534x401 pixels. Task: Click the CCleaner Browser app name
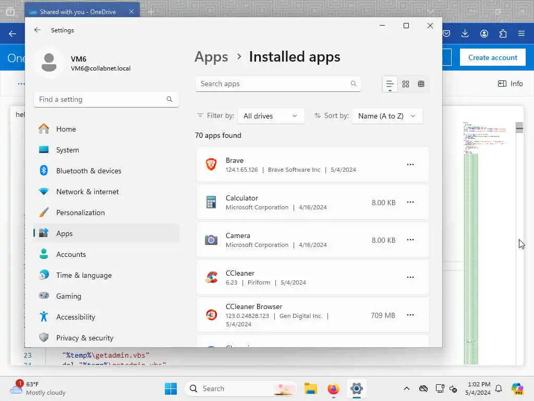pos(254,306)
